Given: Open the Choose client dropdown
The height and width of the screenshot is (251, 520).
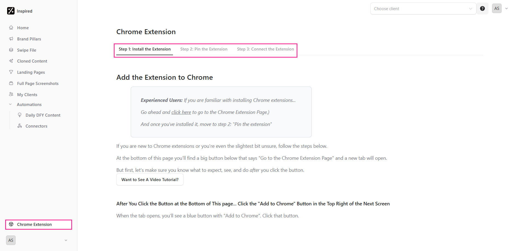Looking at the screenshot, I should (423, 8).
